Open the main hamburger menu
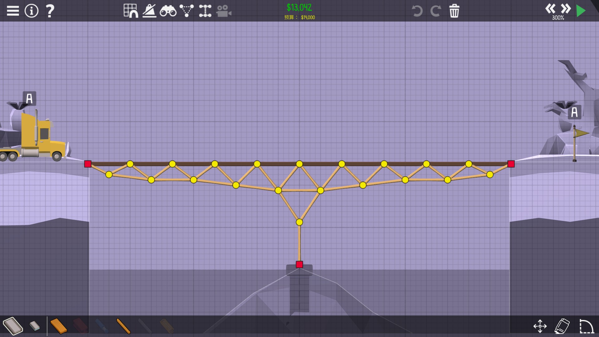Image resolution: width=599 pixels, height=337 pixels. pyautogui.click(x=13, y=11)
